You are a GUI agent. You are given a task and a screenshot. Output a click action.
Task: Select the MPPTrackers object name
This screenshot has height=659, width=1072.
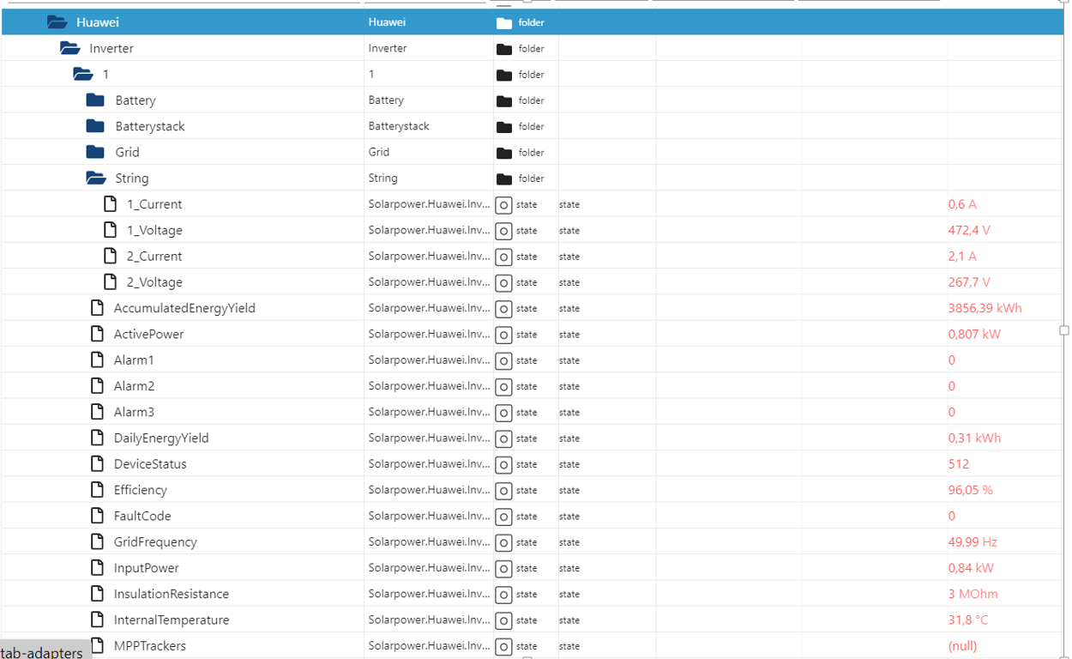(x=150, y=645)
